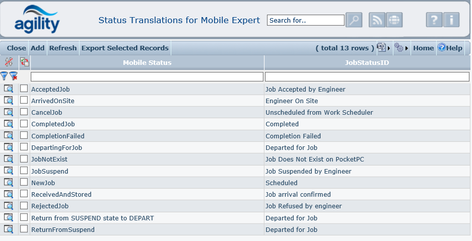Open the gears settings dropdown
Viewport: 472px width, 241px height.
[x=401, y=48]
